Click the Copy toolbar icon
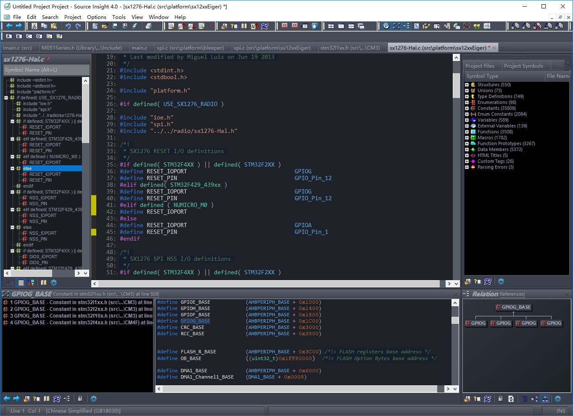Image resolution: width=573 pixels, height=416 pixels. [x=44, y=26]
